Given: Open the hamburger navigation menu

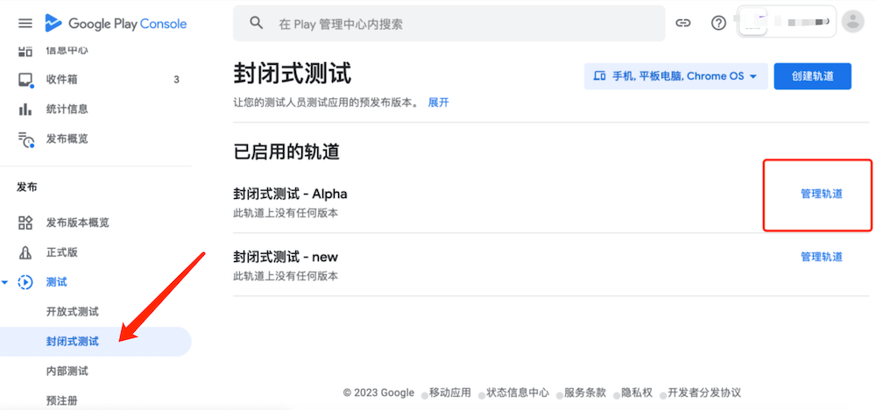Looking at the screenshot, I should 25,24.
